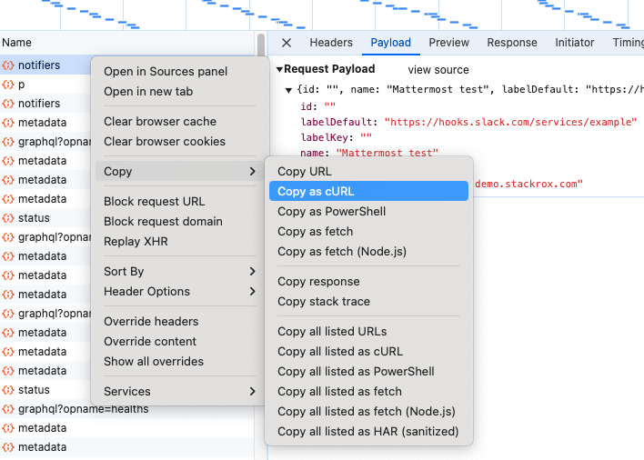Screen dimensions: 644x460
Task: Switch to the Headers tab
Action: 331,43
